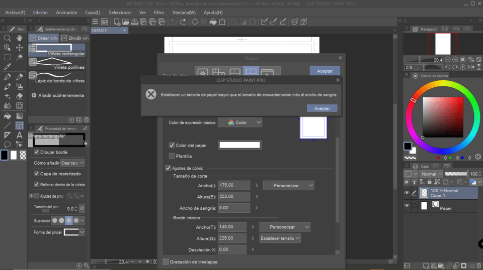Click the color wheel saturation square
The width and height of the screenshot is (483, 270).
point(443,117)
